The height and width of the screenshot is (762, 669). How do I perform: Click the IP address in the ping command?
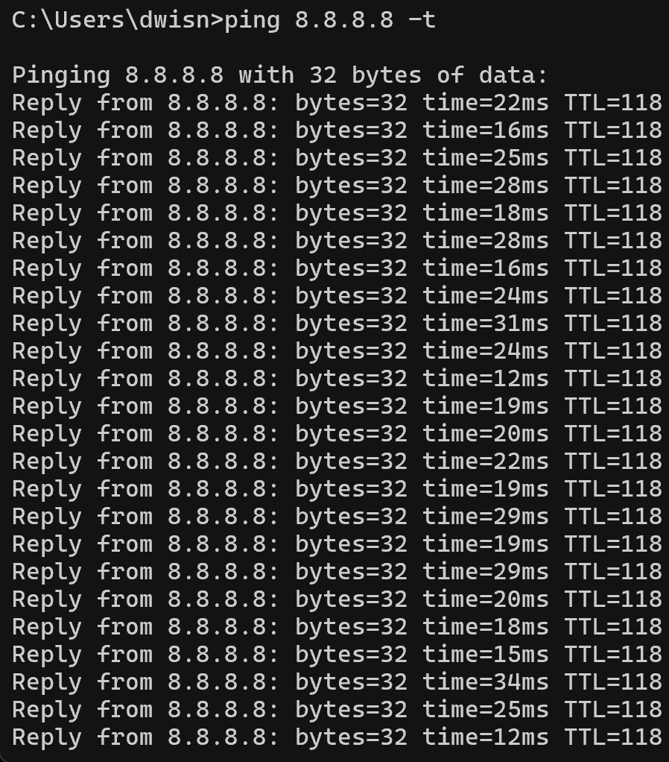pos(344,20)
